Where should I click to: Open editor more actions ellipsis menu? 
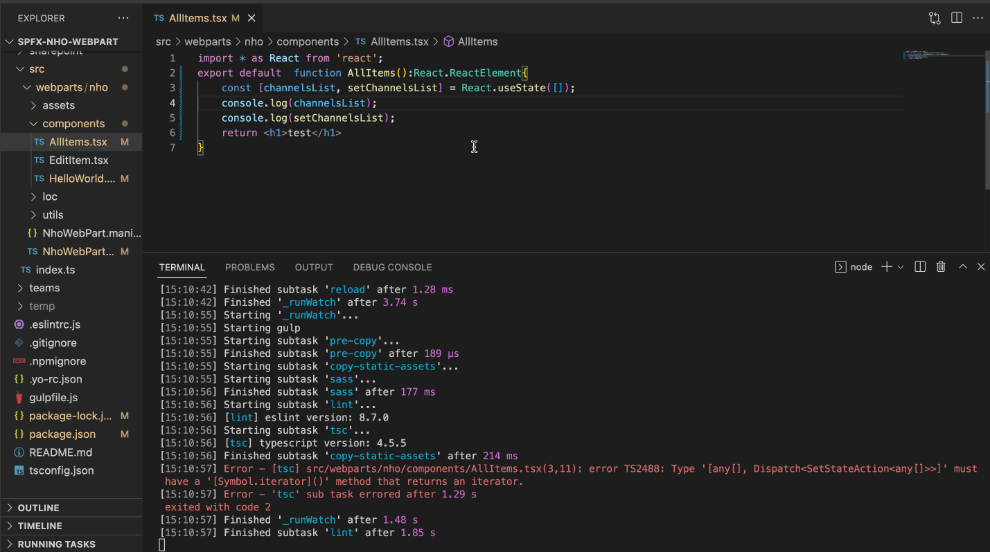[978, 18]
